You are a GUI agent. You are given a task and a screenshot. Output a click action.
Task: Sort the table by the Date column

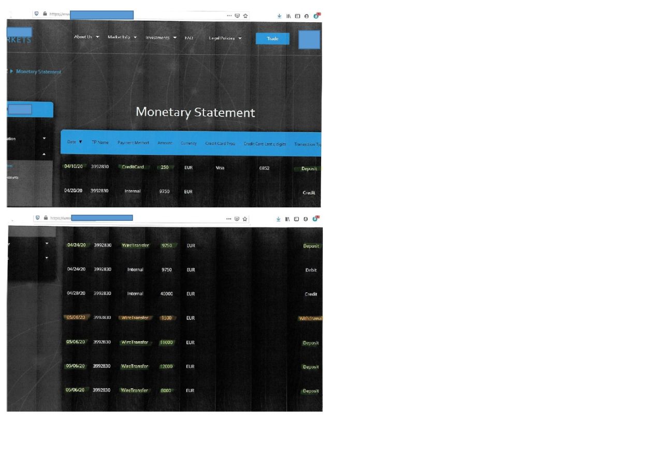[x=75, y=143]
